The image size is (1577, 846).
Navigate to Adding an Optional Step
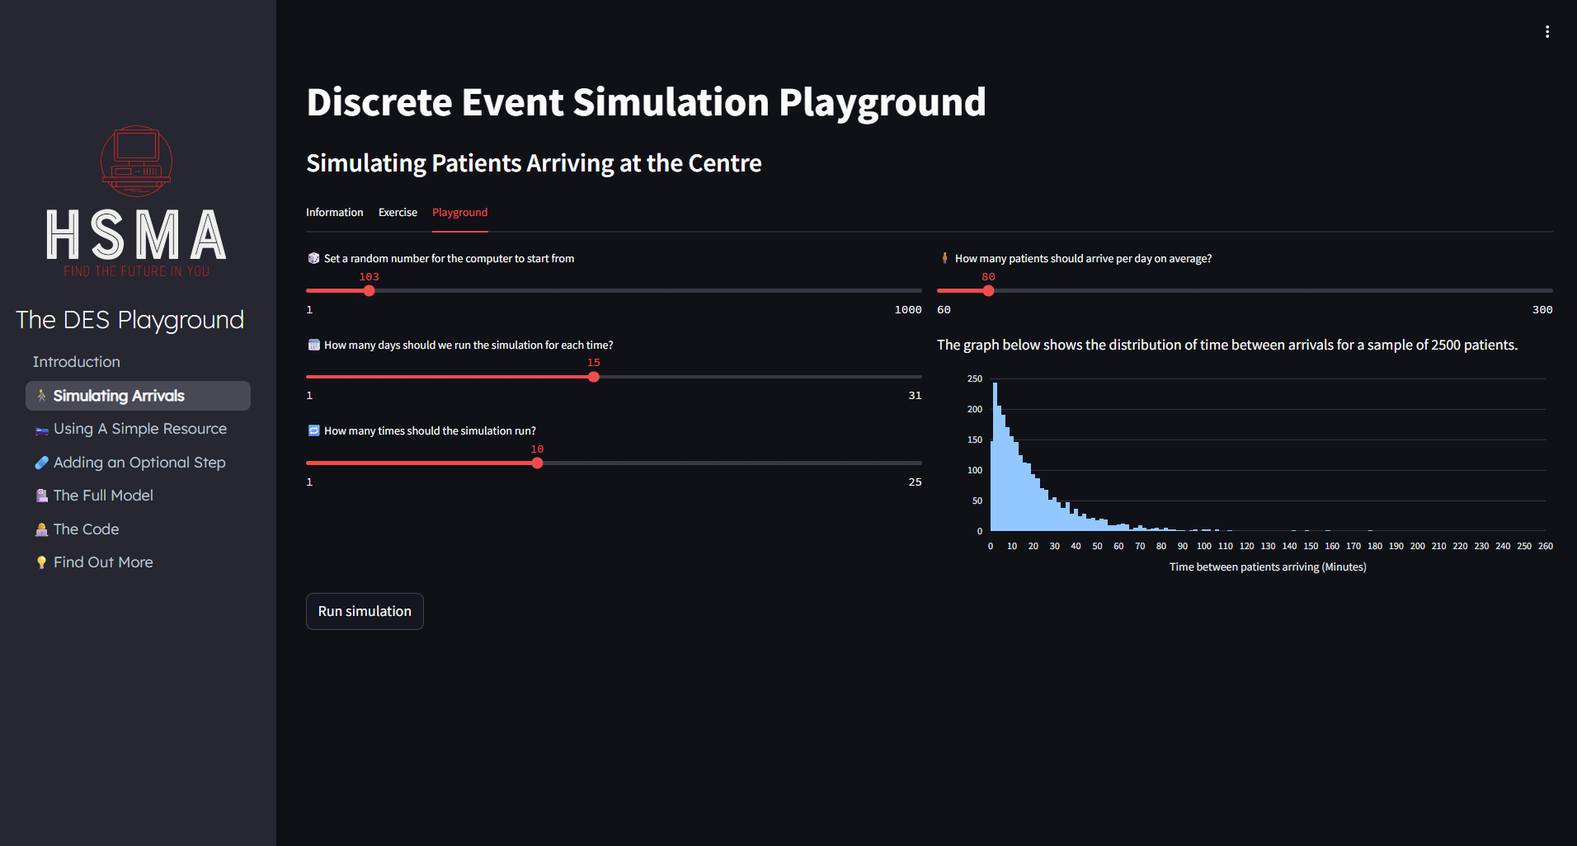click(x=139, y=463)
